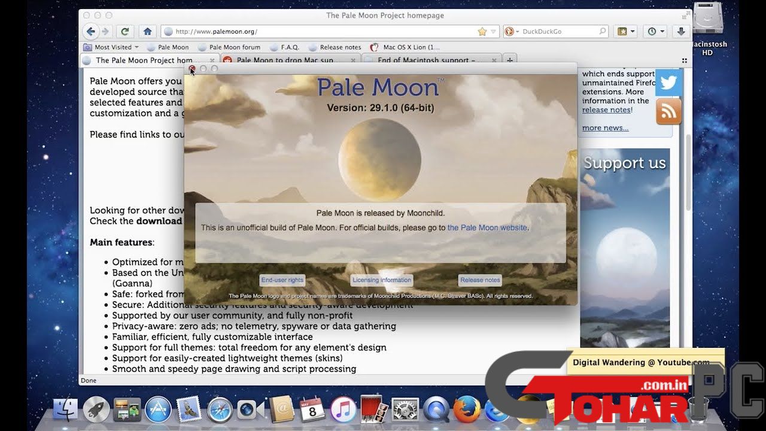This screenshot has height=431, width=766.
Task: Launch Firefox from the dock
Action: tap(467, 409)
